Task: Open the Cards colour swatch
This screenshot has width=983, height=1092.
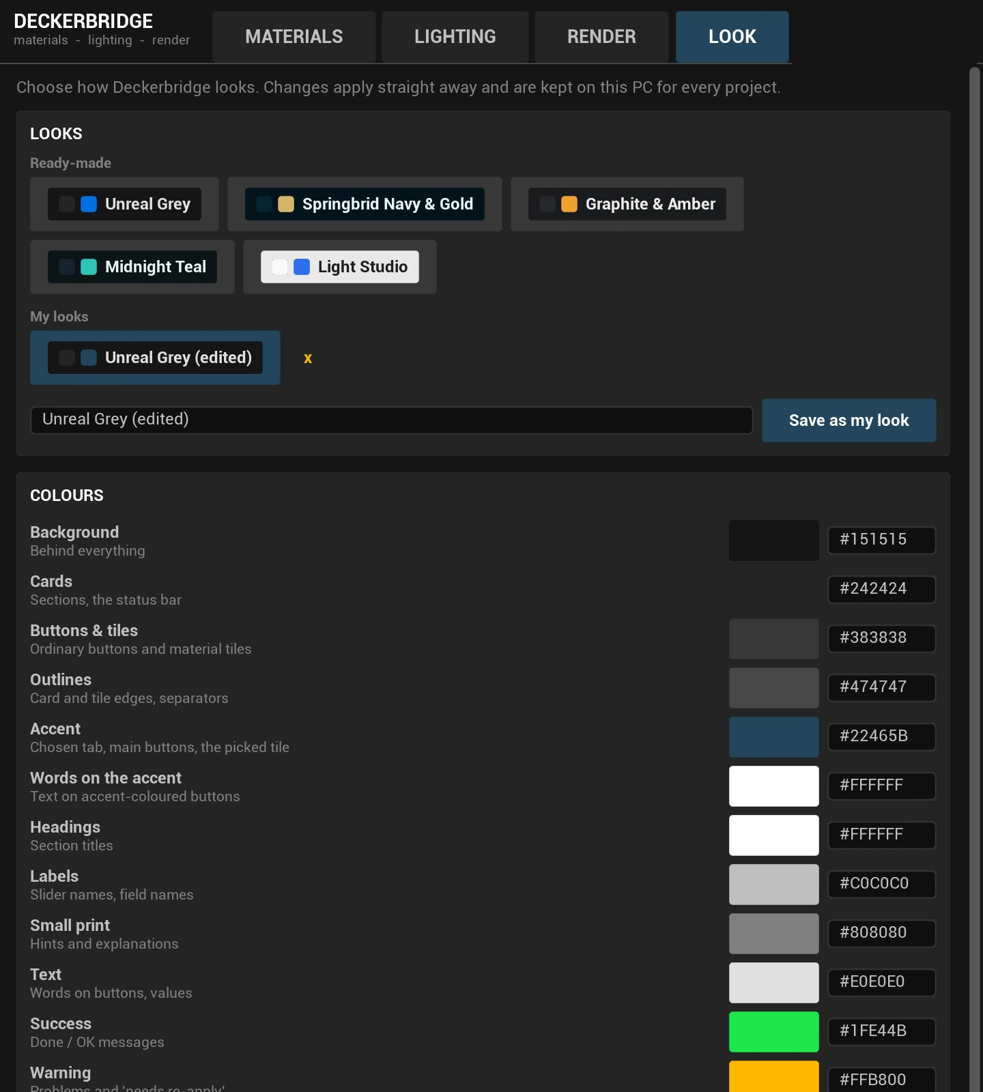Action: (774, 590)
